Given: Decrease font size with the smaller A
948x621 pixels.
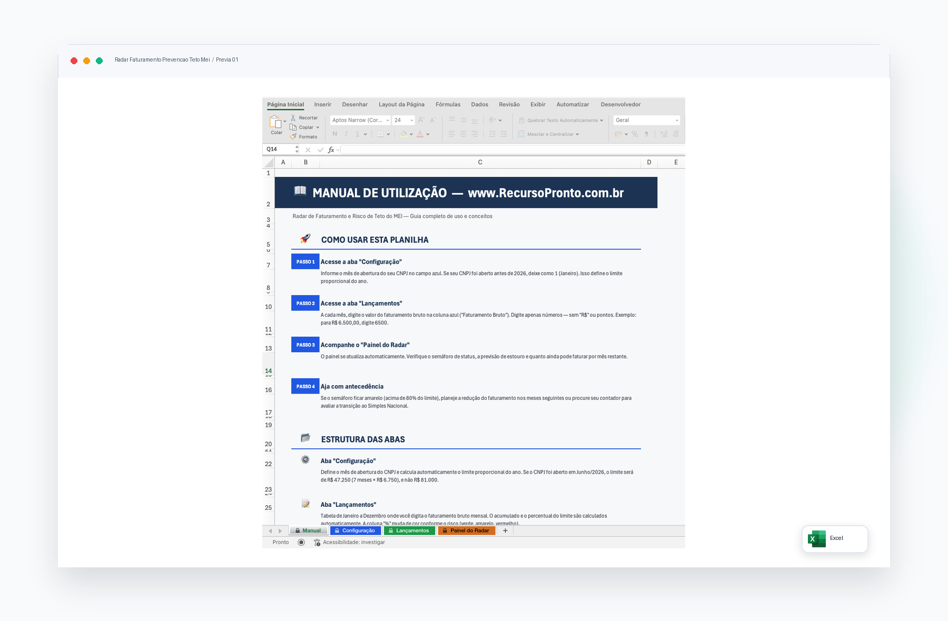Looking at the screenshot, I should coord(432,120).
